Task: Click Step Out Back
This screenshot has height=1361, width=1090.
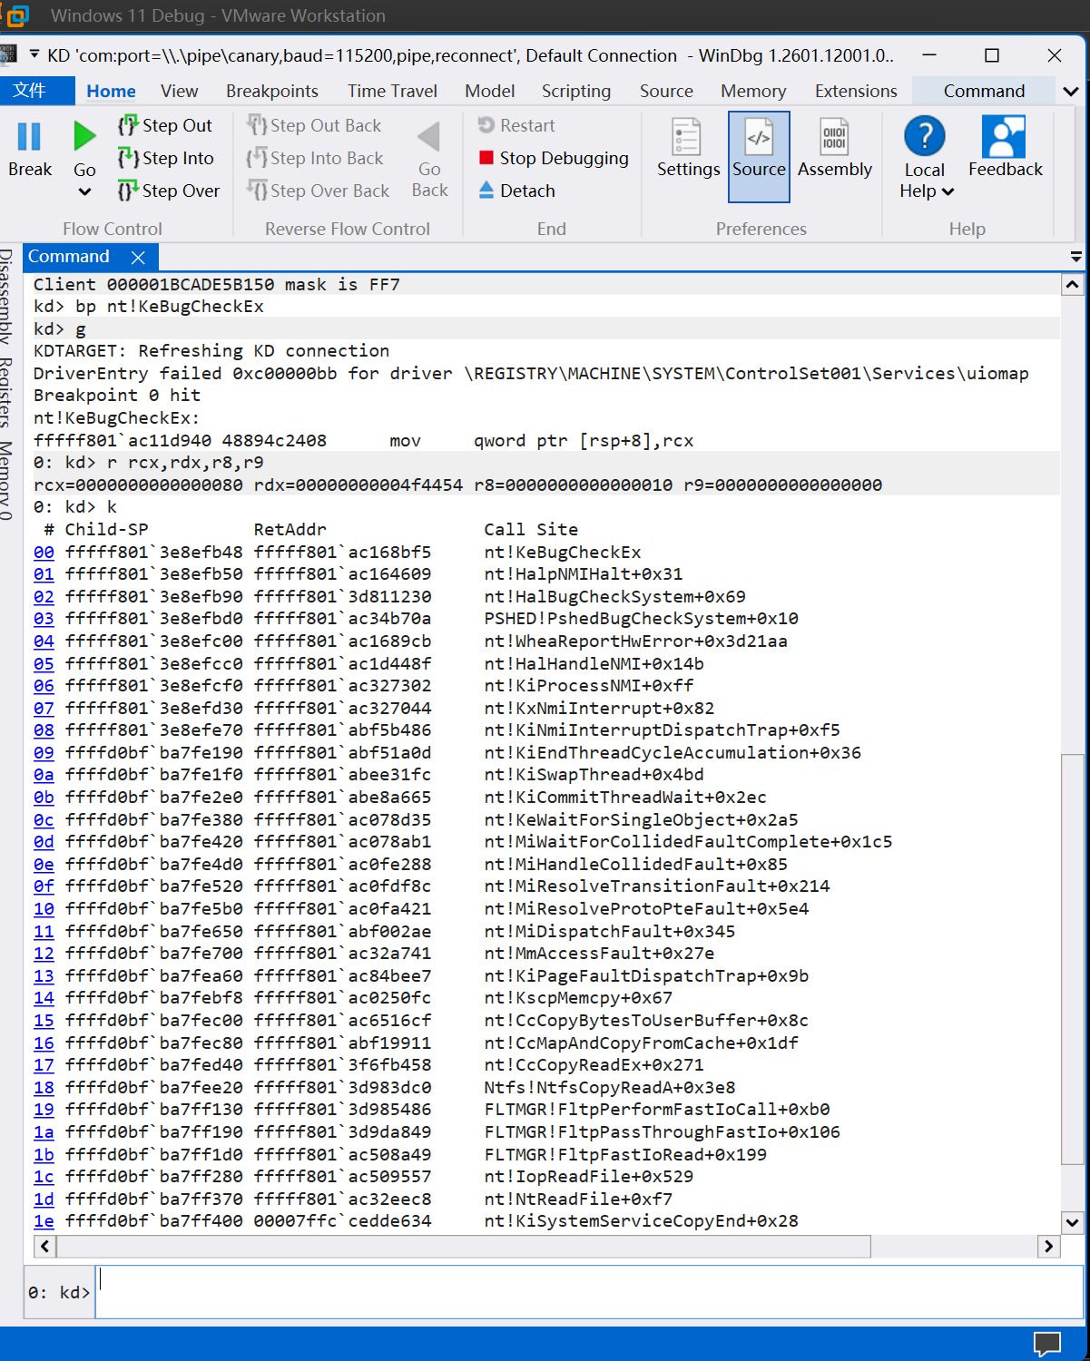Action: (x=314, y=125)
